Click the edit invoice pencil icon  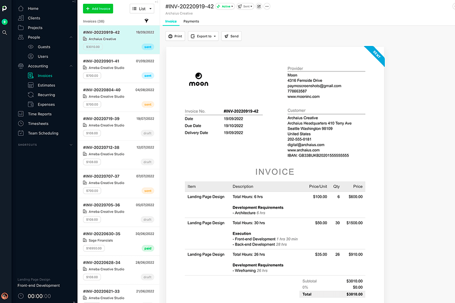click(259, 7)
